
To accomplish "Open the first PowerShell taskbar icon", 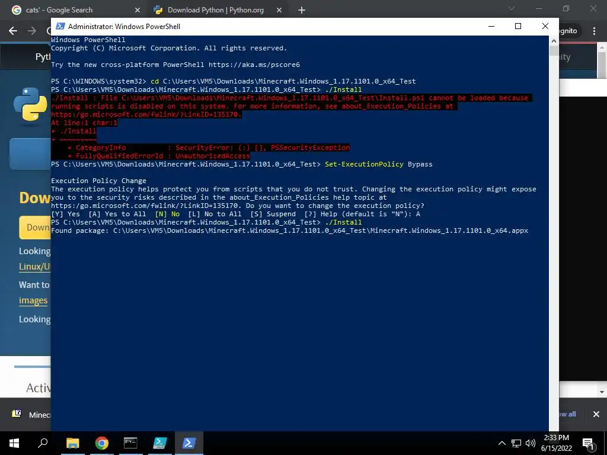I will [160, 443].
